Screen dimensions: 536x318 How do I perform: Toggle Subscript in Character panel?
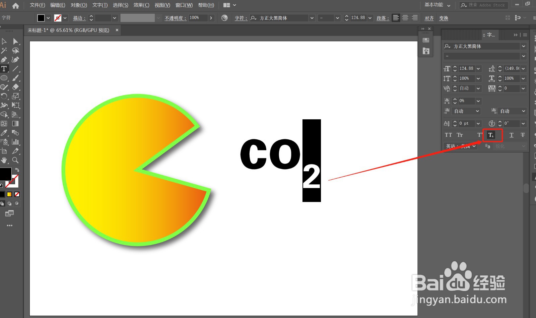[491, 135]
